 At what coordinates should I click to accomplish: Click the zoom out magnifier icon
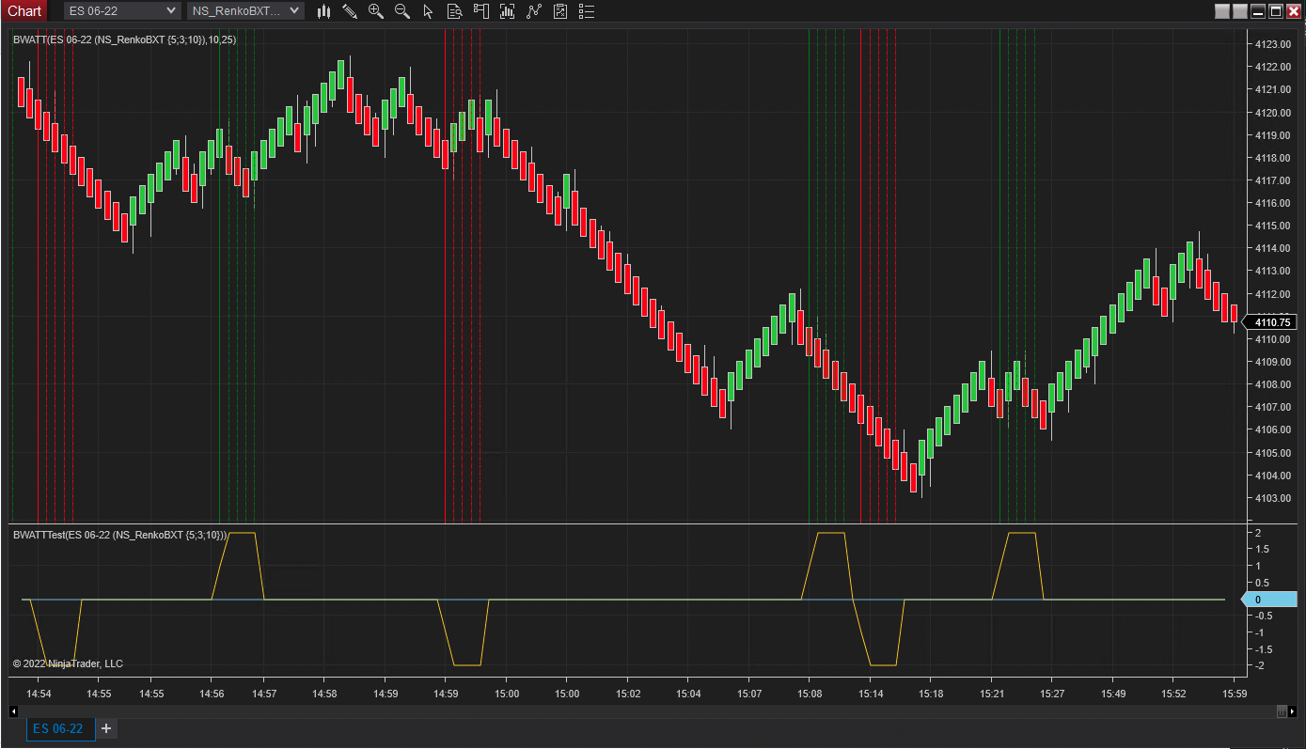[402, 11]
